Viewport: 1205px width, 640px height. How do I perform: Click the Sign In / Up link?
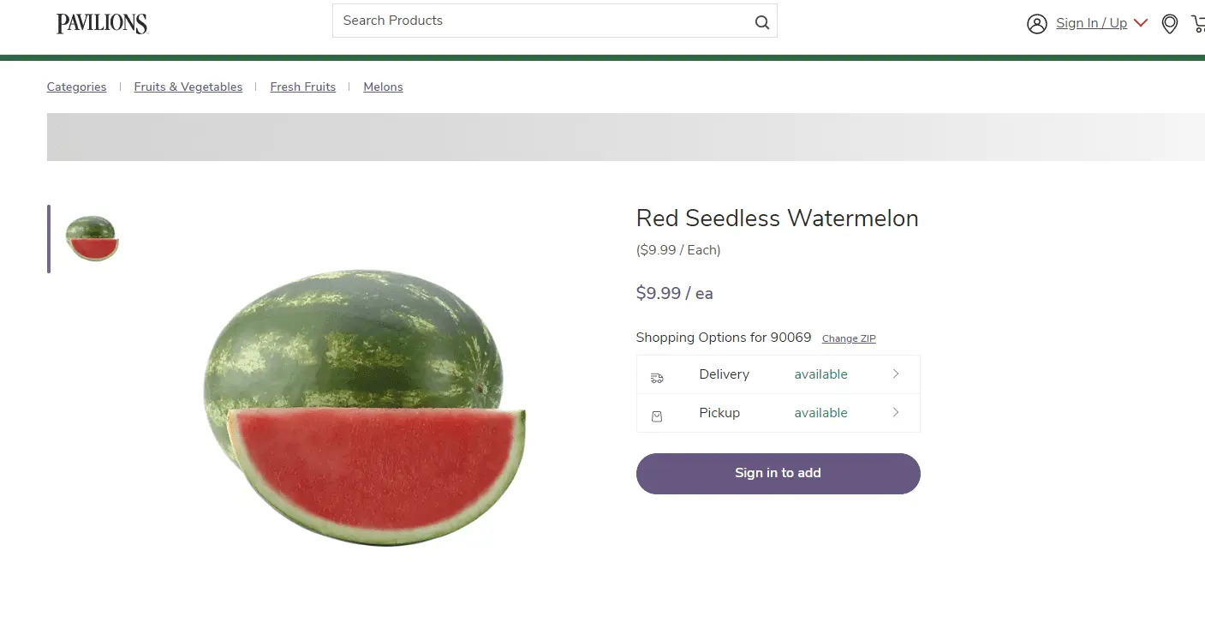1091,23
